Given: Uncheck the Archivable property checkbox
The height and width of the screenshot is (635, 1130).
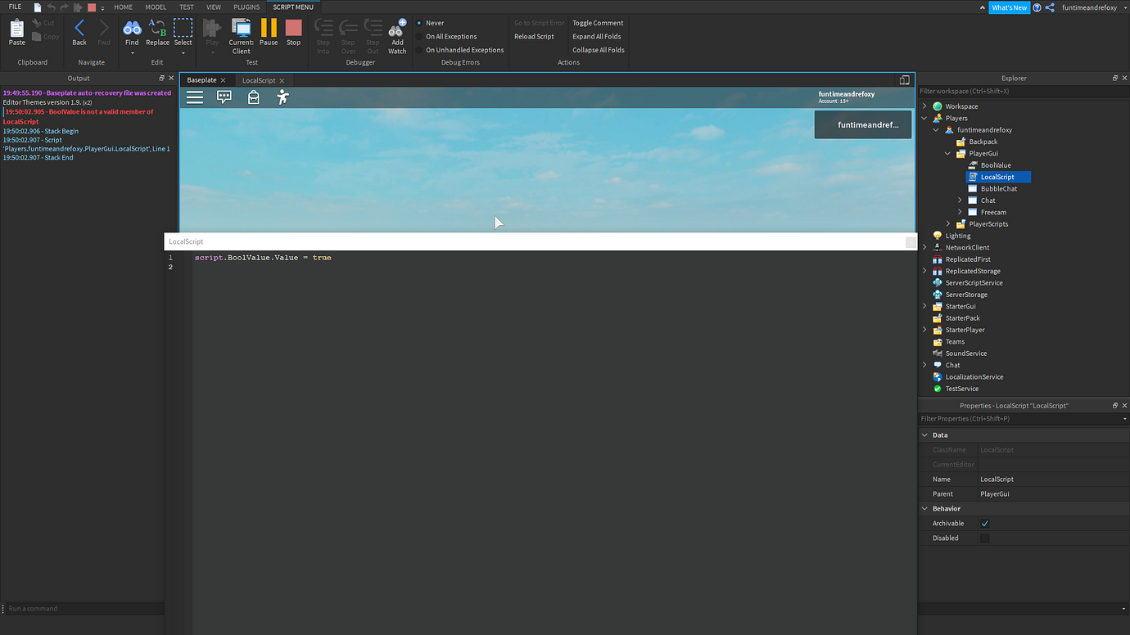Looking at the screenshot, I should click(984, 523).
